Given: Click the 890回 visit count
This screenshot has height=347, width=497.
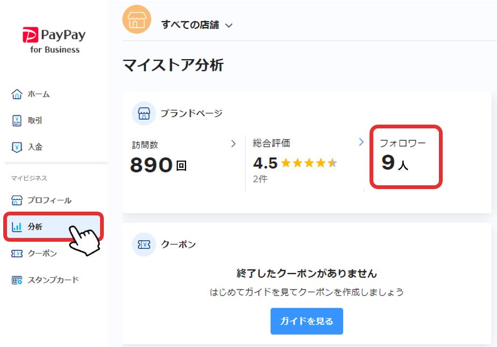Looking at the screenshot, I should [x=158, y=164].
